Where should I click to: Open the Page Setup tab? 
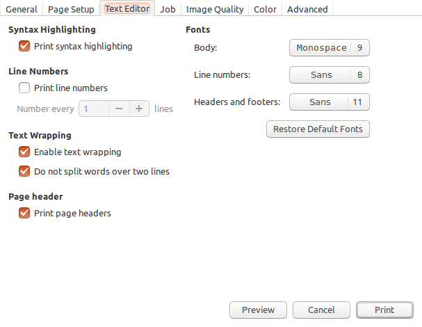click(71, 9)
